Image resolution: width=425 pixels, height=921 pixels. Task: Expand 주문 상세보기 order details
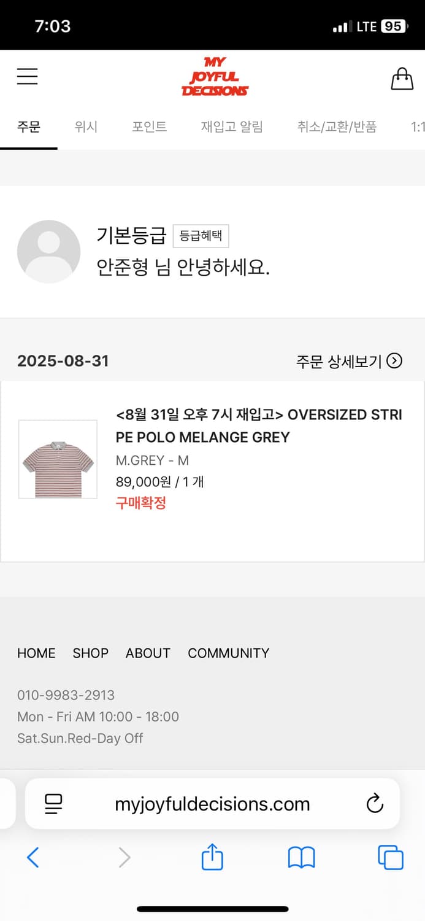click(348, 361)
